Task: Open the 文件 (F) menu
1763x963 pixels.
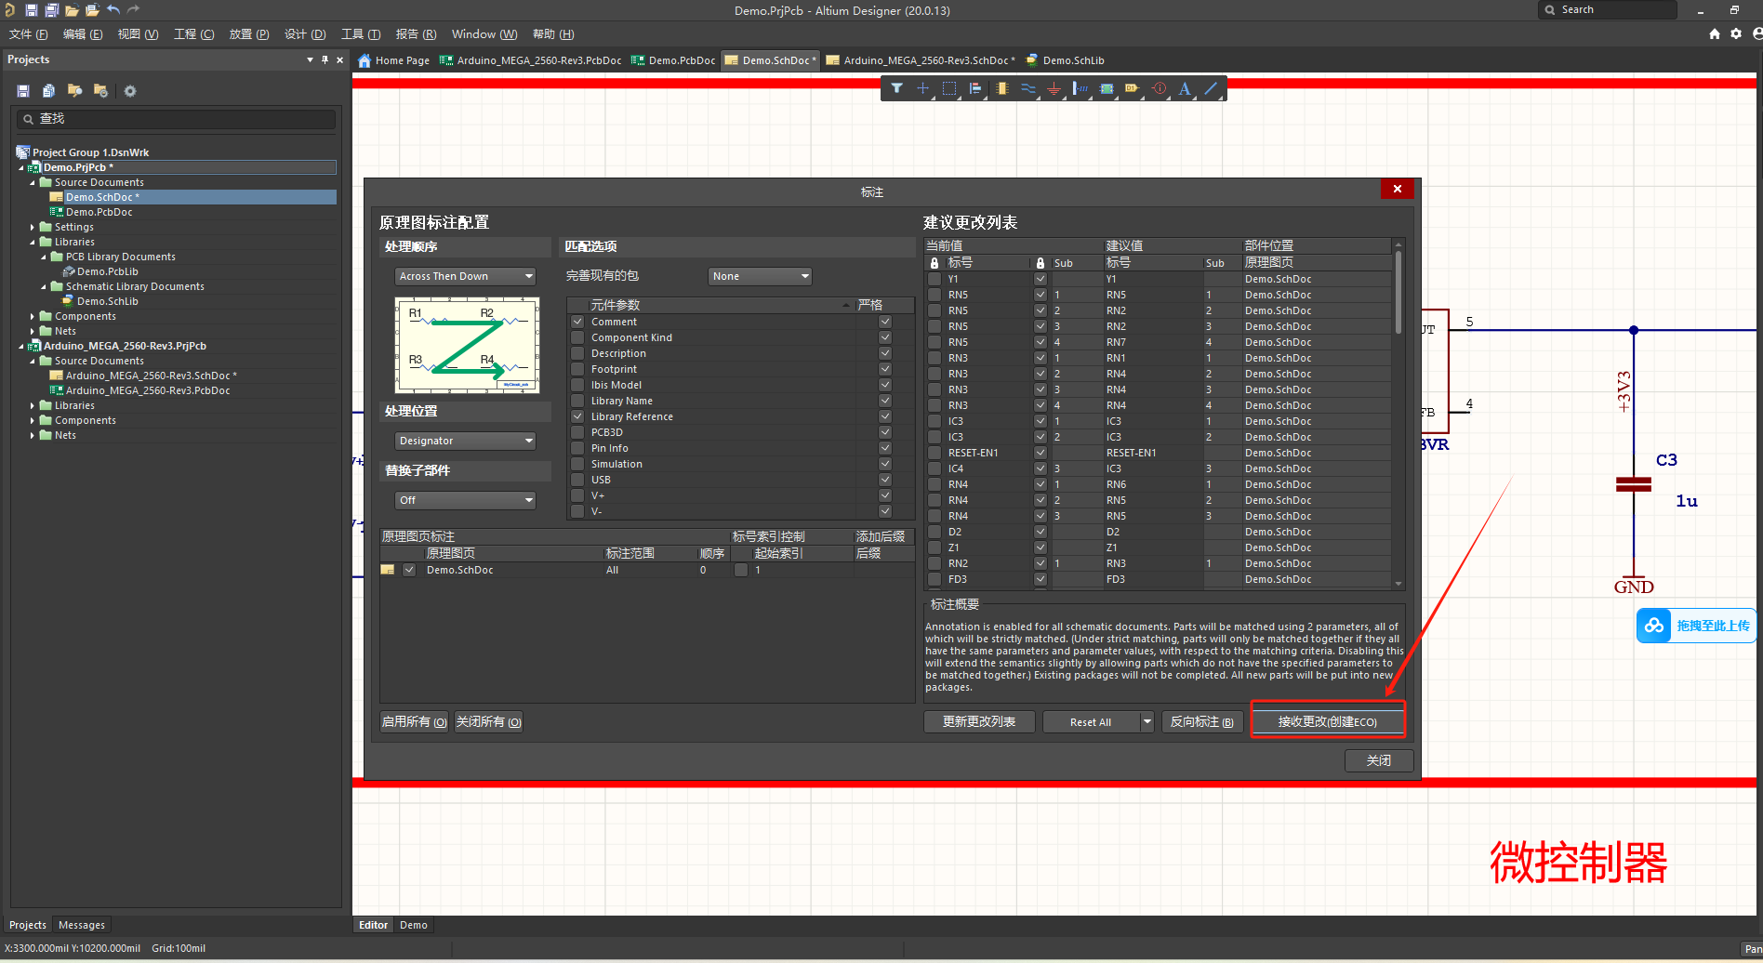Action: 29,34
